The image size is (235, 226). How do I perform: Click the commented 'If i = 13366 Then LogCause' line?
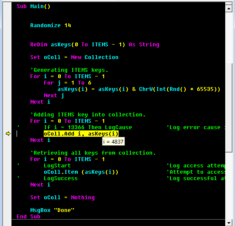(88, 127)
